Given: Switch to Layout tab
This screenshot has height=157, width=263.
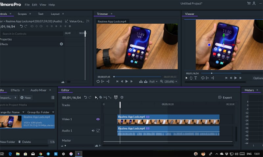Looking at the screenshot, I should pyautogui.click(x=55, y=14).
